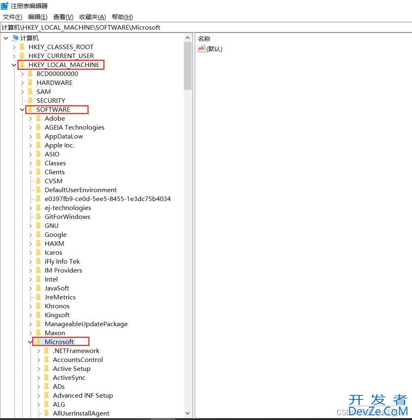Expand HKEY_CURRENT_USER chevron
Screen dimensions: 412x420
click(x=14, y=56)
